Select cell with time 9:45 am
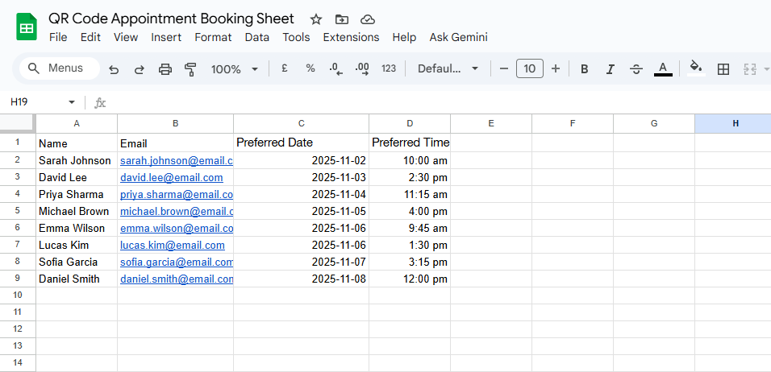 410,228
